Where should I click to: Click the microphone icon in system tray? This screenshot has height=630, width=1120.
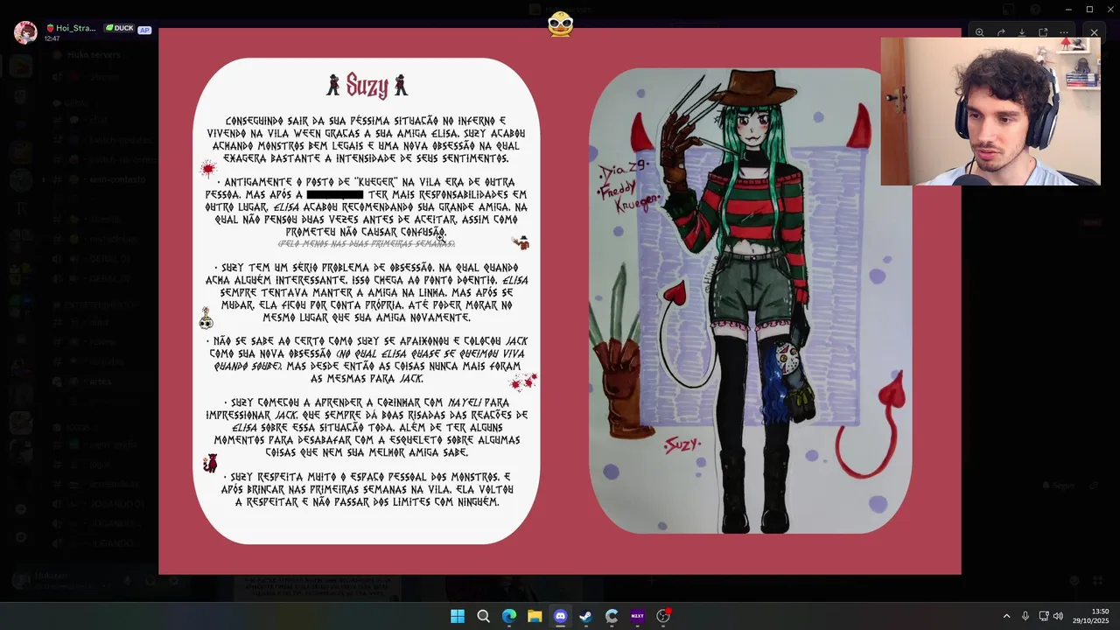pos(1025,616)
